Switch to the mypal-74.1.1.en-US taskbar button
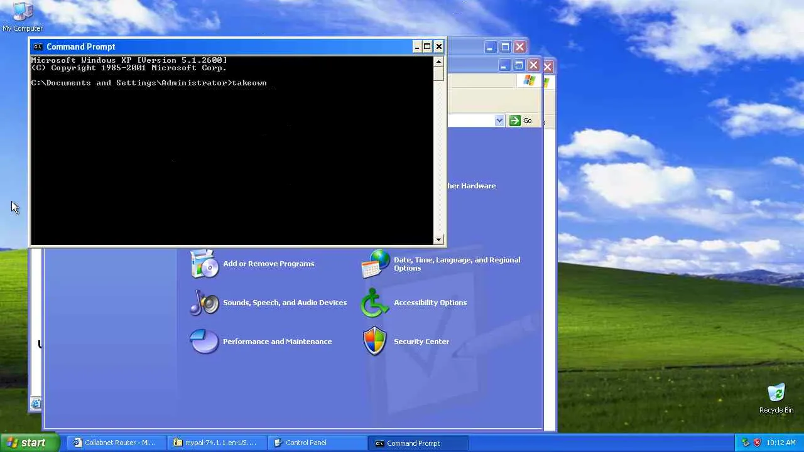The width and height of the screenshot is (804, 452). point(216,443)
